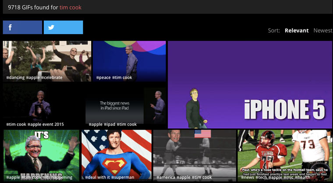Screen dimensions: 333x183
Task: Click the #its happening hashtag
Action: point(58,177)
